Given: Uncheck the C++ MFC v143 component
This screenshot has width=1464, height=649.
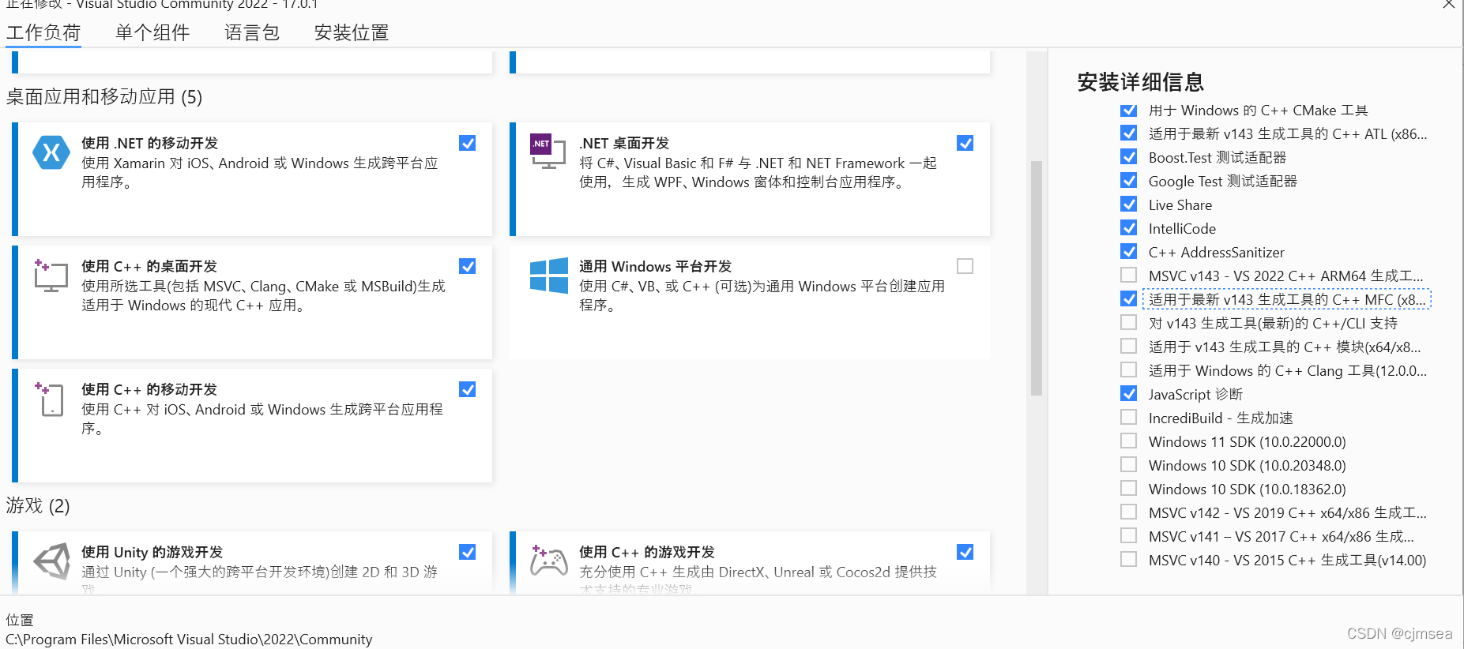Looking at the screenshot, I should (x=1129, y=298).
